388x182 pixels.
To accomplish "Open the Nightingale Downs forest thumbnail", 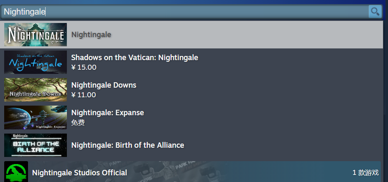I will [36, 90].
